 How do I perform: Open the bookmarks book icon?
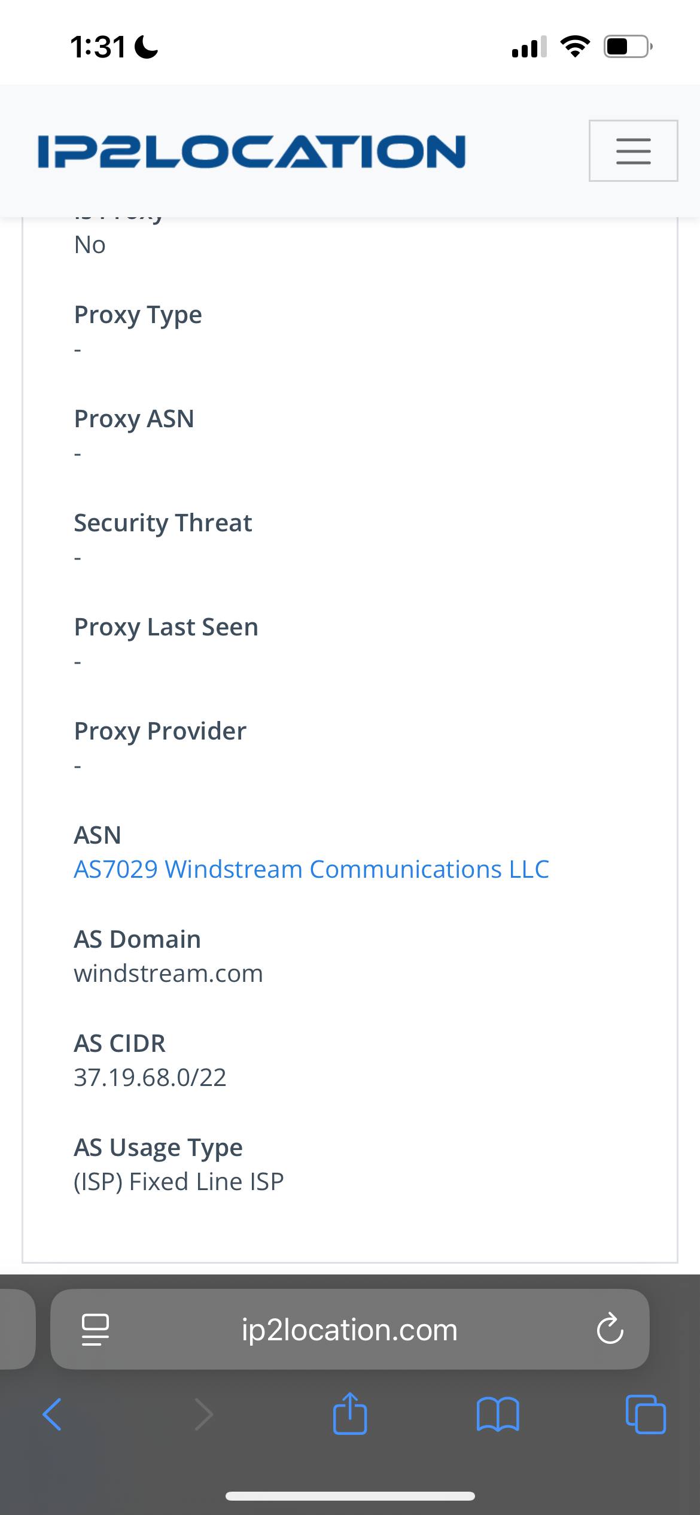coord(498,1414)
